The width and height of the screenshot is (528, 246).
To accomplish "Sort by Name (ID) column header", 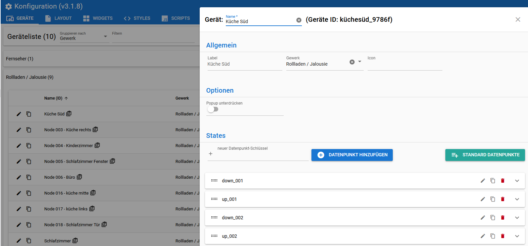I will pos(56,98).
